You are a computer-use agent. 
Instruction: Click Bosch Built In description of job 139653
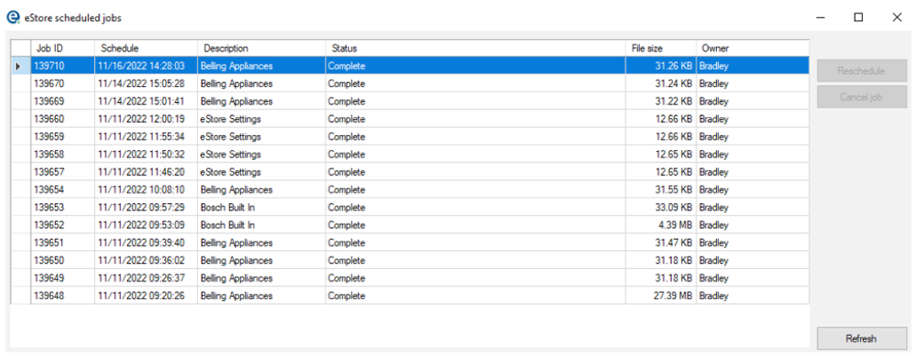pos(262,207)
